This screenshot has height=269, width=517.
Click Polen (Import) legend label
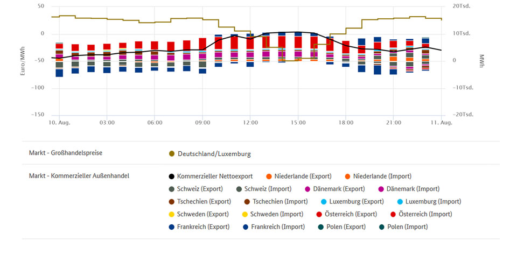pos(408,227)
